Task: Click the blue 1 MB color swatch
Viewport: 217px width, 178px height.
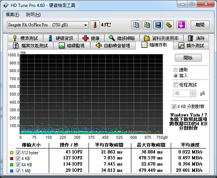Action: (x=12, y=171)
